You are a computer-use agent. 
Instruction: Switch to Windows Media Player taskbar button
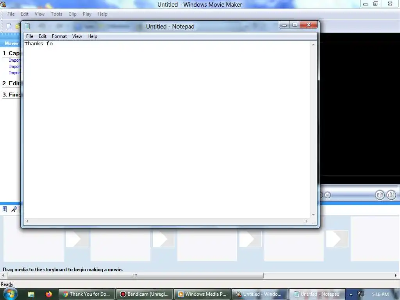tap(202, 294)
